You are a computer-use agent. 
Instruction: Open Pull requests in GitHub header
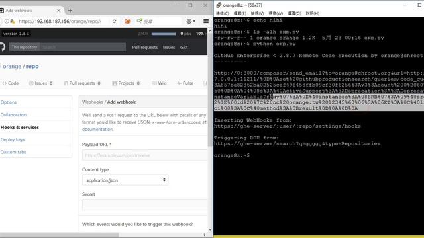click(x=145, y=47)
